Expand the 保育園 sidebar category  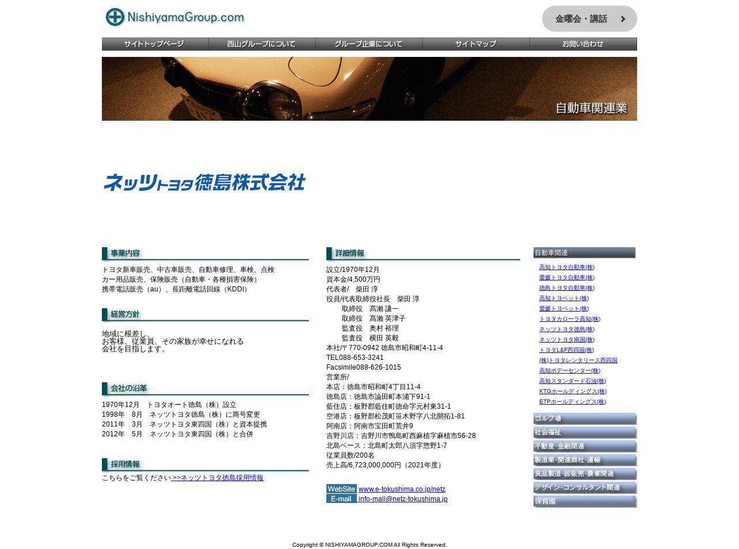click(x=585, y=501)
